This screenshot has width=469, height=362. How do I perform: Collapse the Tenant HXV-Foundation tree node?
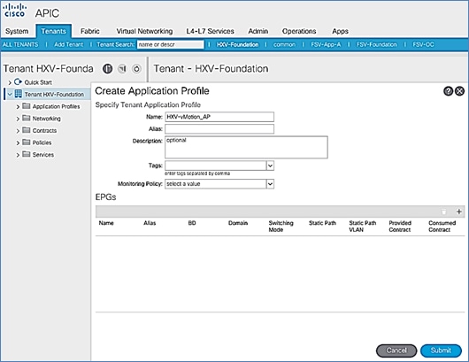coord(10,94)
